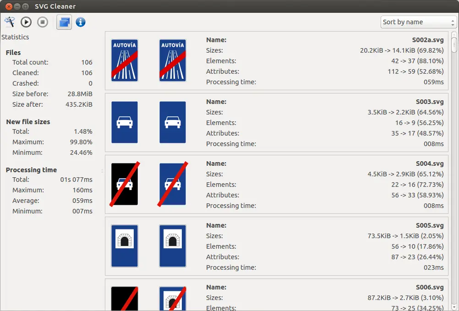Click attributes value 56 -> 33 (58.93%)
This screenshot has width=459, height=311.
[x=417, y=195]
